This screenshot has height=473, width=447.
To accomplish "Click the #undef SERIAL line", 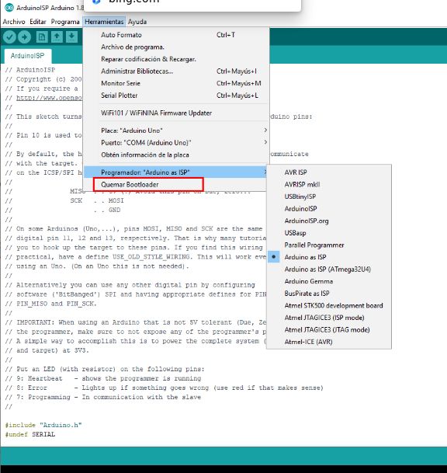I will click(29, 434).
